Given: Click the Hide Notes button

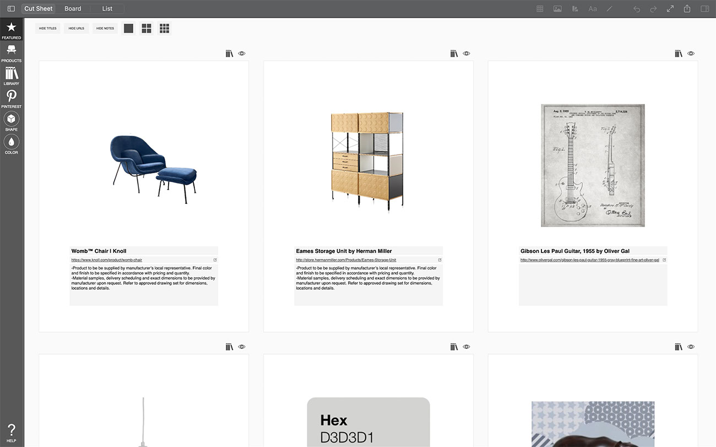Looking at the screenshot, I should [x=105, y=28].
